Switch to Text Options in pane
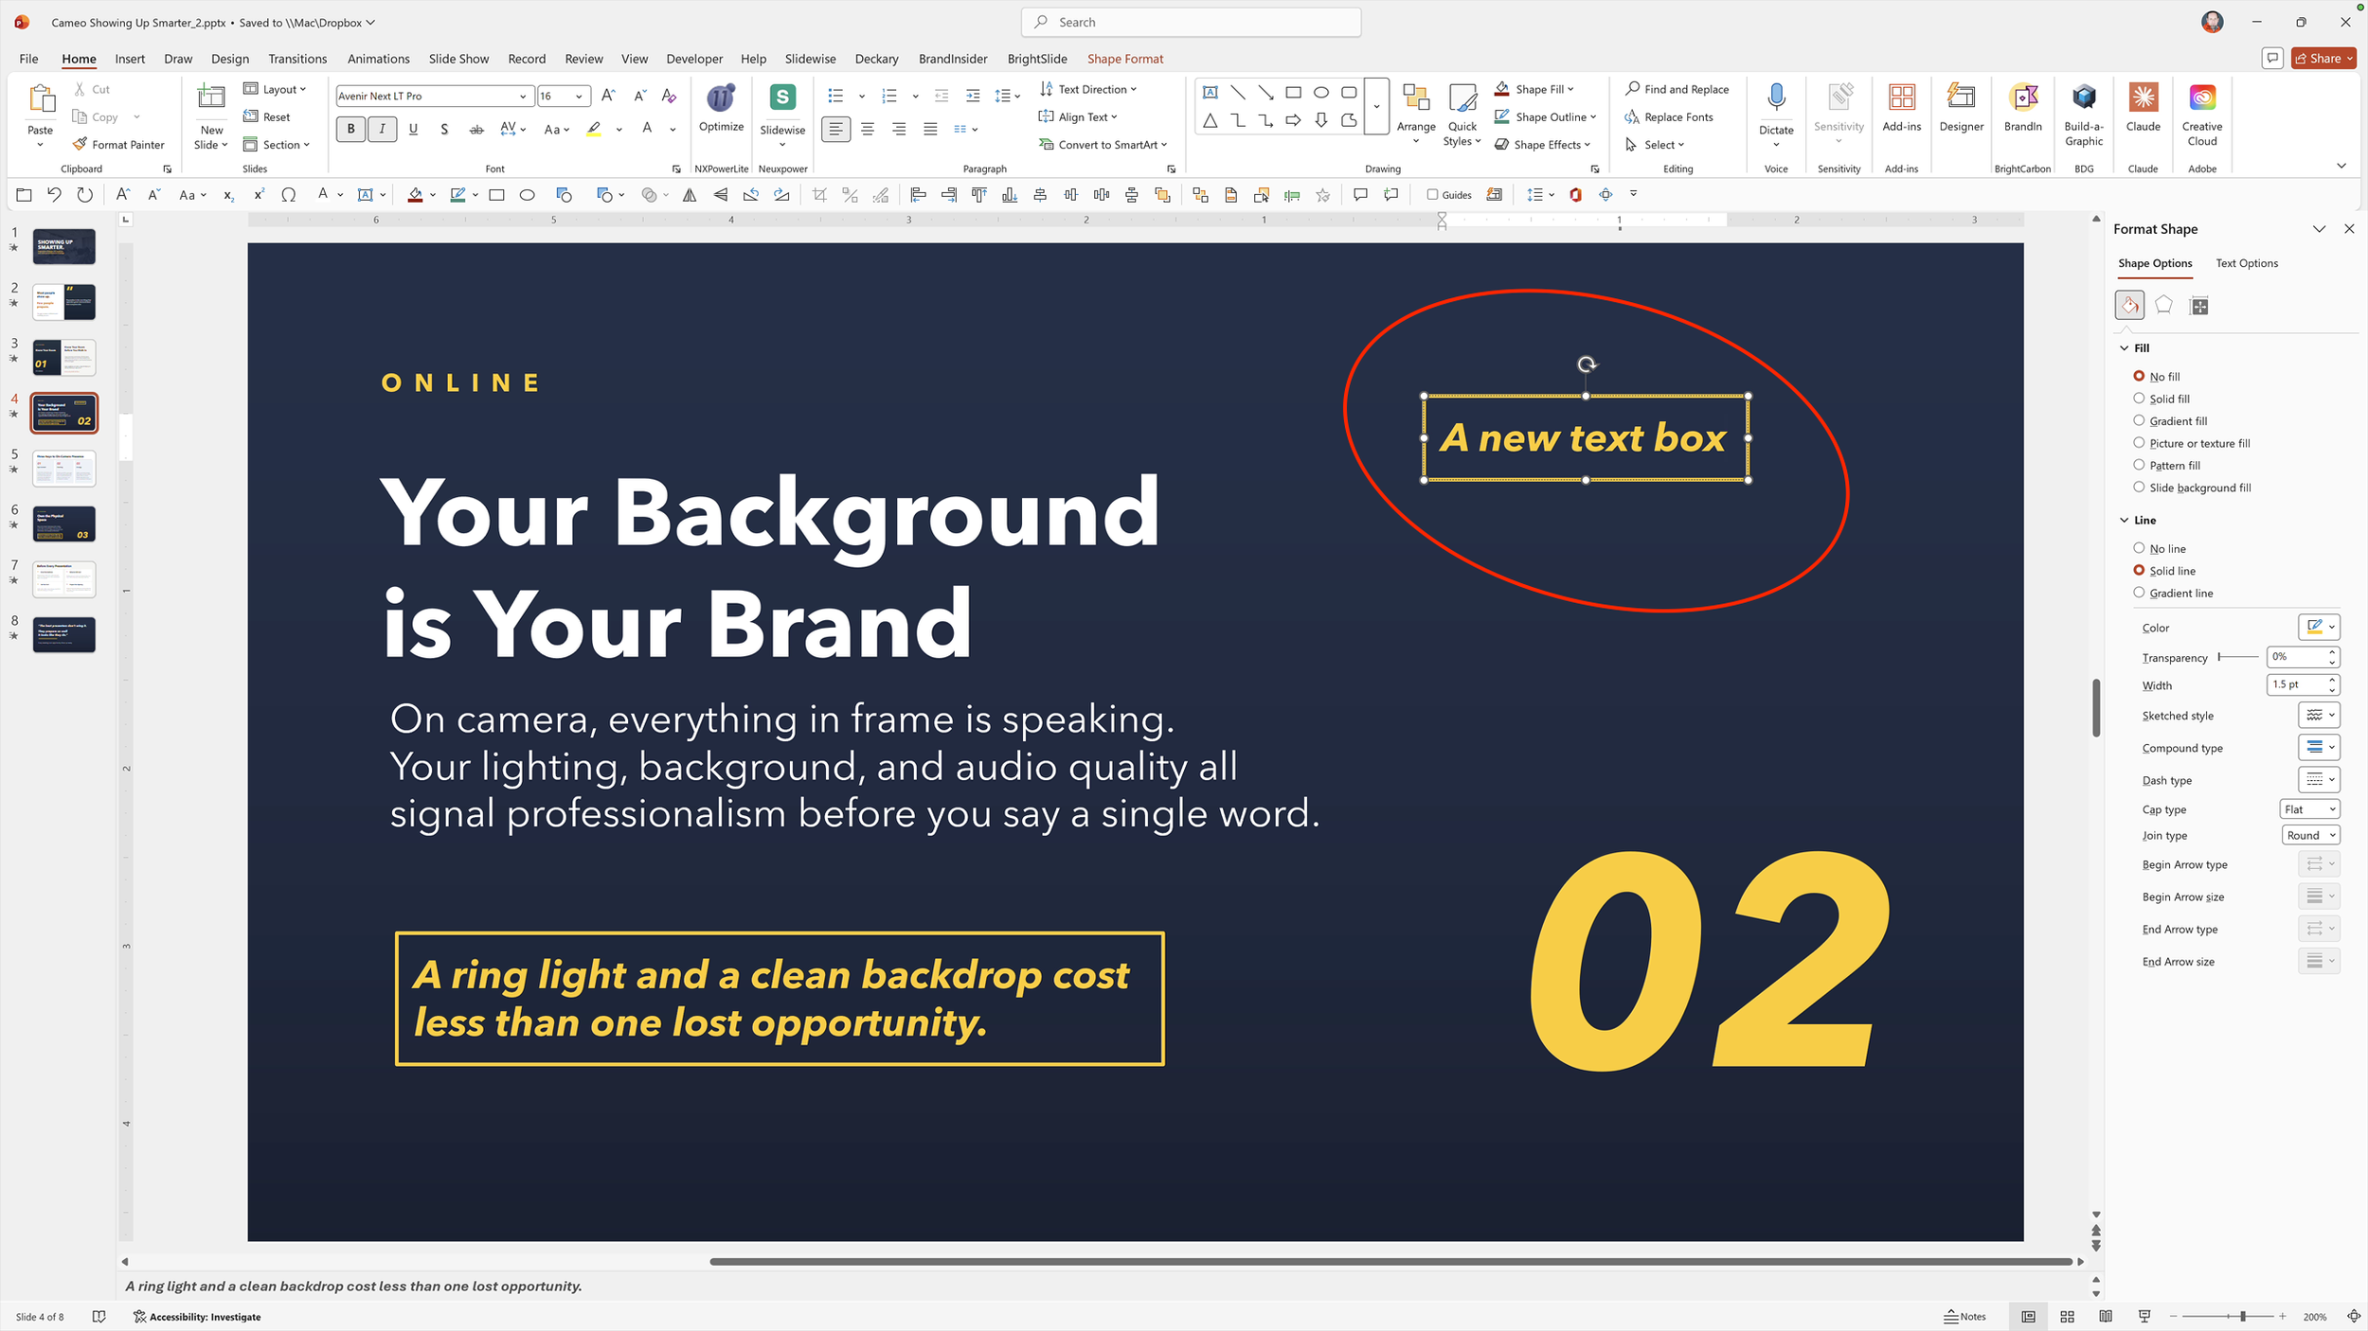 (2246, 263)
